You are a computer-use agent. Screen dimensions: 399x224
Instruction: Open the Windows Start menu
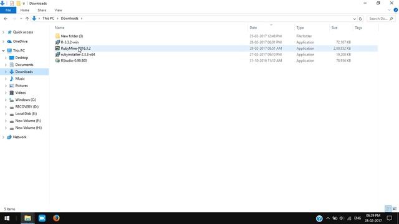(x=7, y=218)
